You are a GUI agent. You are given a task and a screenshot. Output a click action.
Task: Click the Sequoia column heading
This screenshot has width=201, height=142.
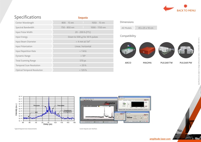click(x=83, y=18)
